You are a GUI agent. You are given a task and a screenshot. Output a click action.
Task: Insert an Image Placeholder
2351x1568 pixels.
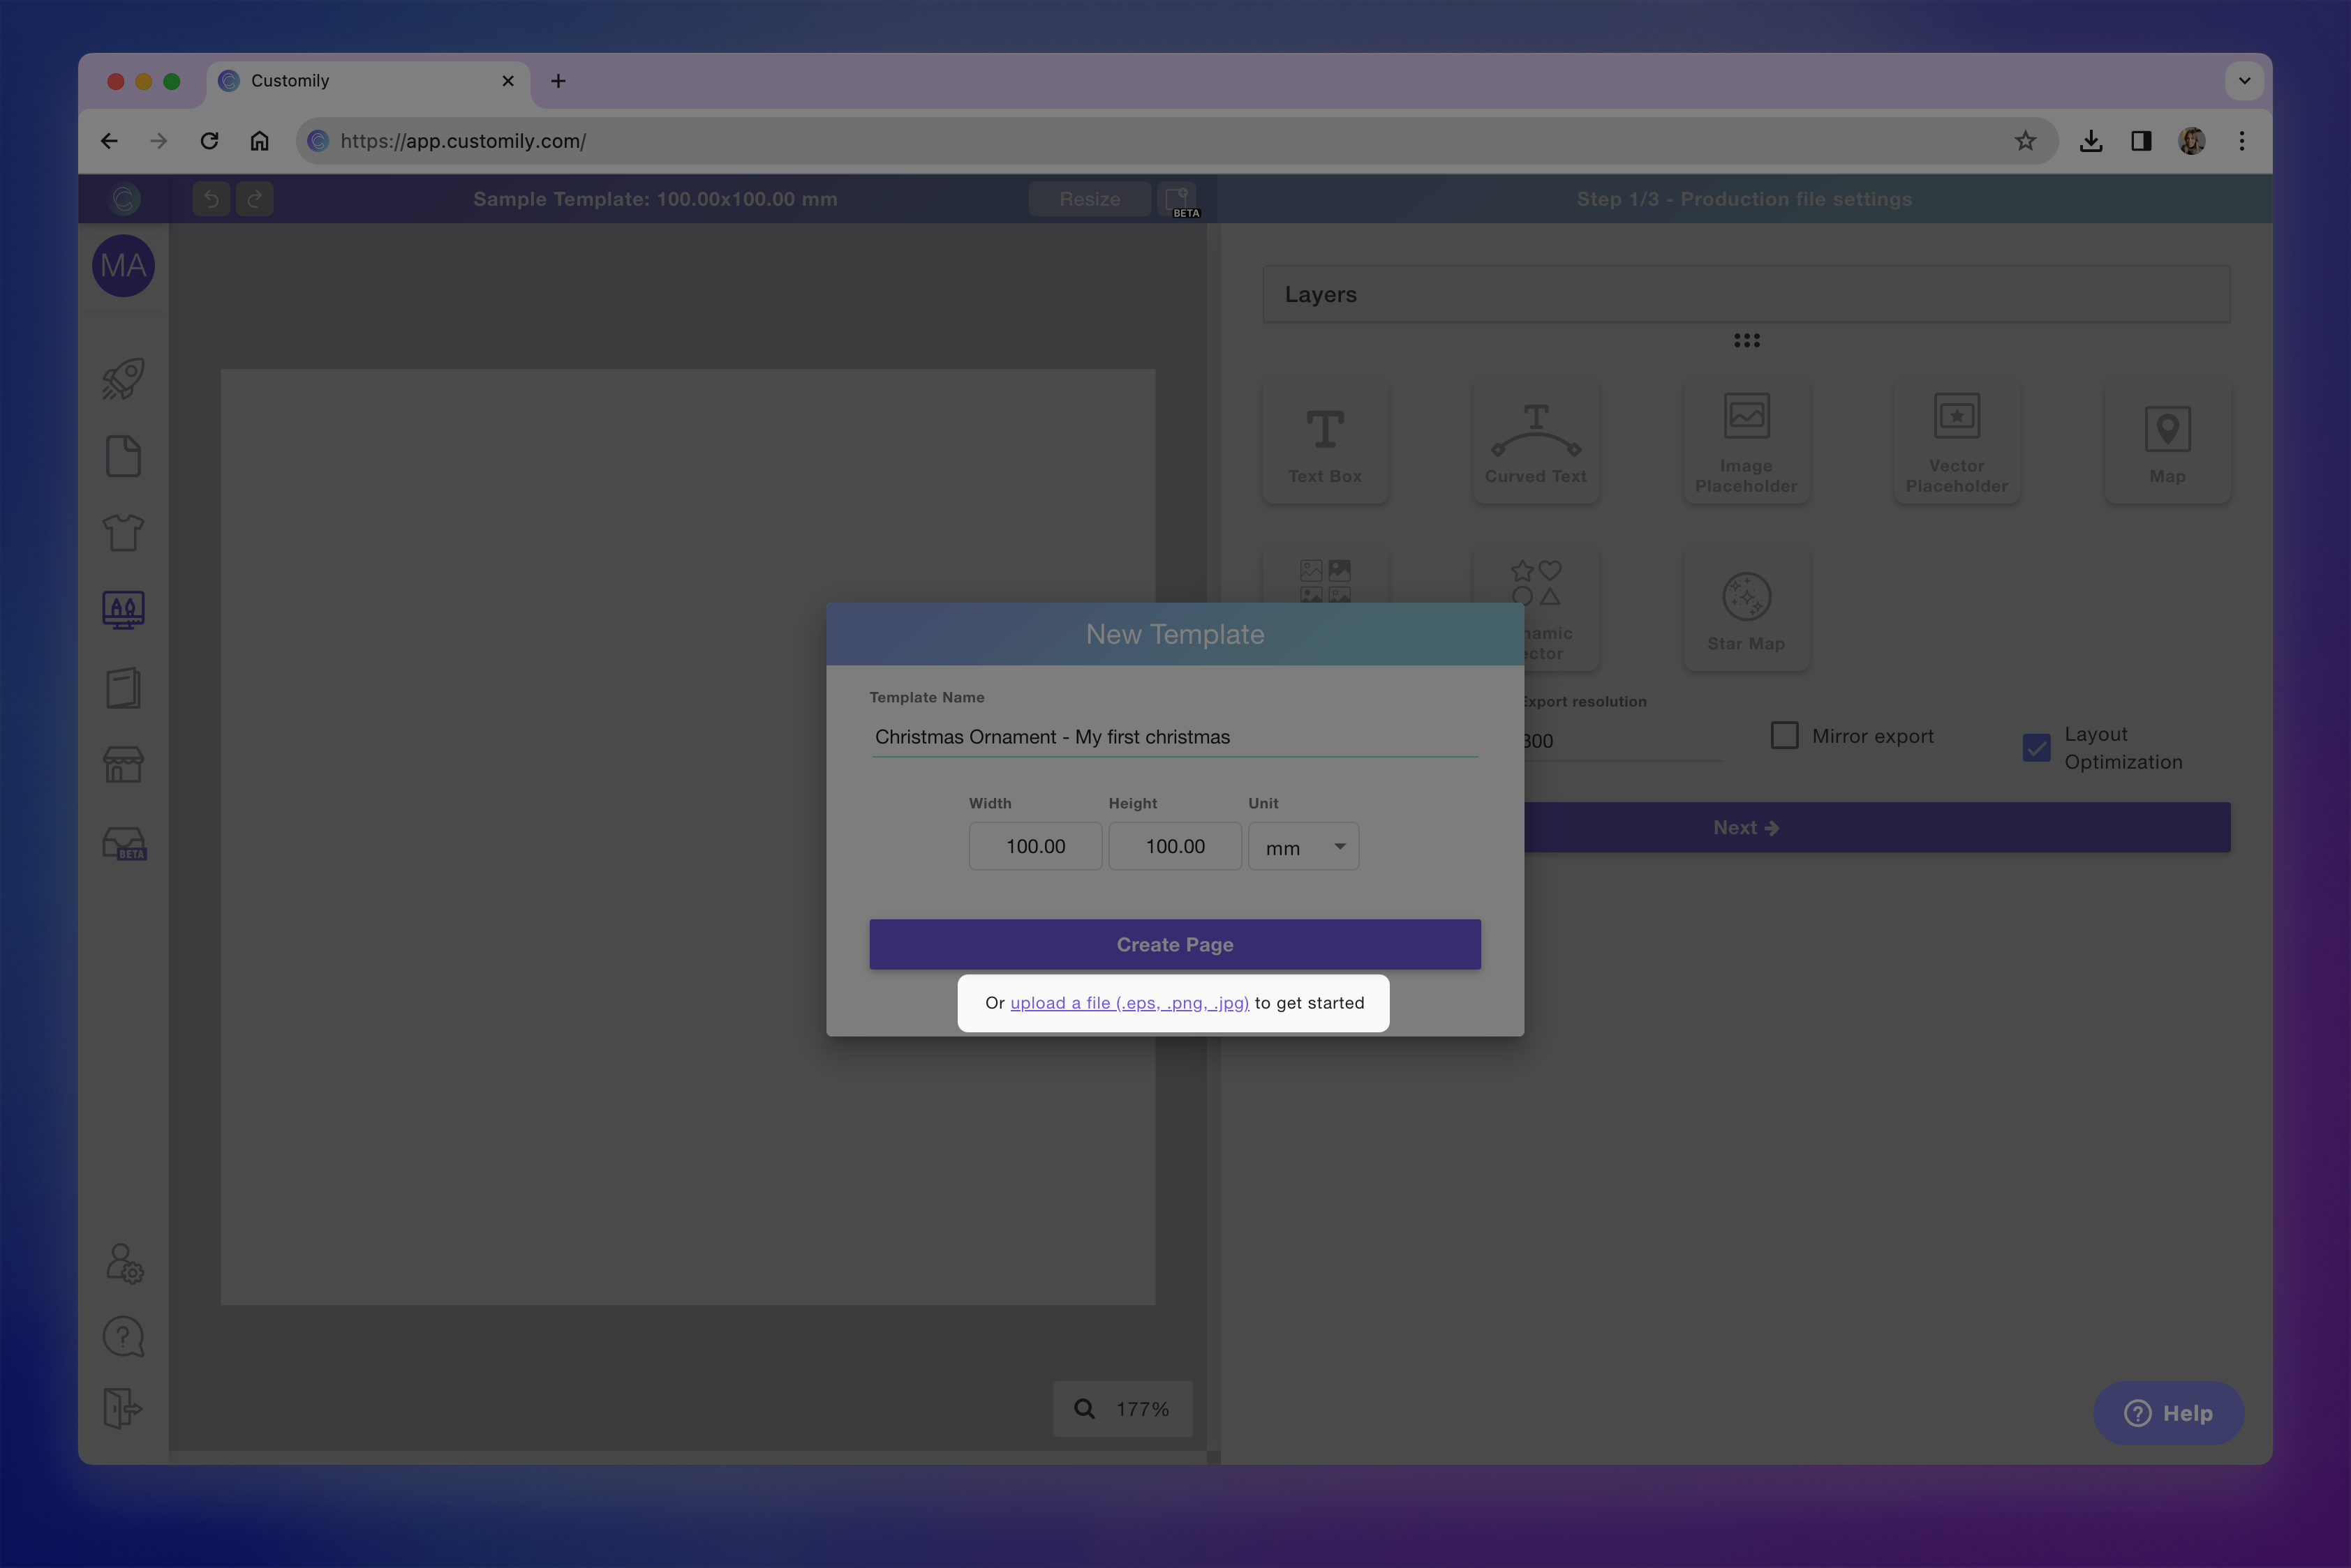tap(1746, 440)
